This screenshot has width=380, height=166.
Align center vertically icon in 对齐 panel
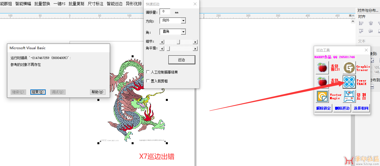(x=371, y=31)
